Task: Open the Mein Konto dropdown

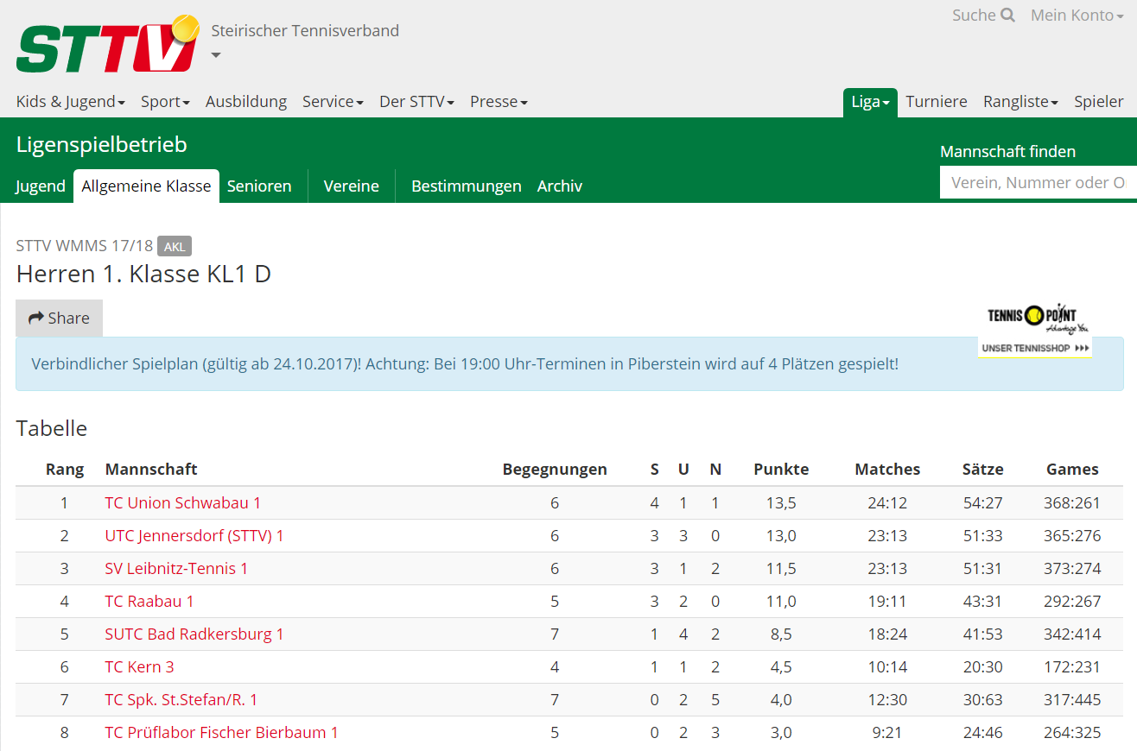Action: [1077, 16]
